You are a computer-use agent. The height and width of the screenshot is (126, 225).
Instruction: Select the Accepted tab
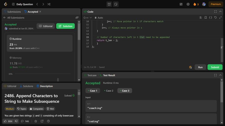coord(31,12)
